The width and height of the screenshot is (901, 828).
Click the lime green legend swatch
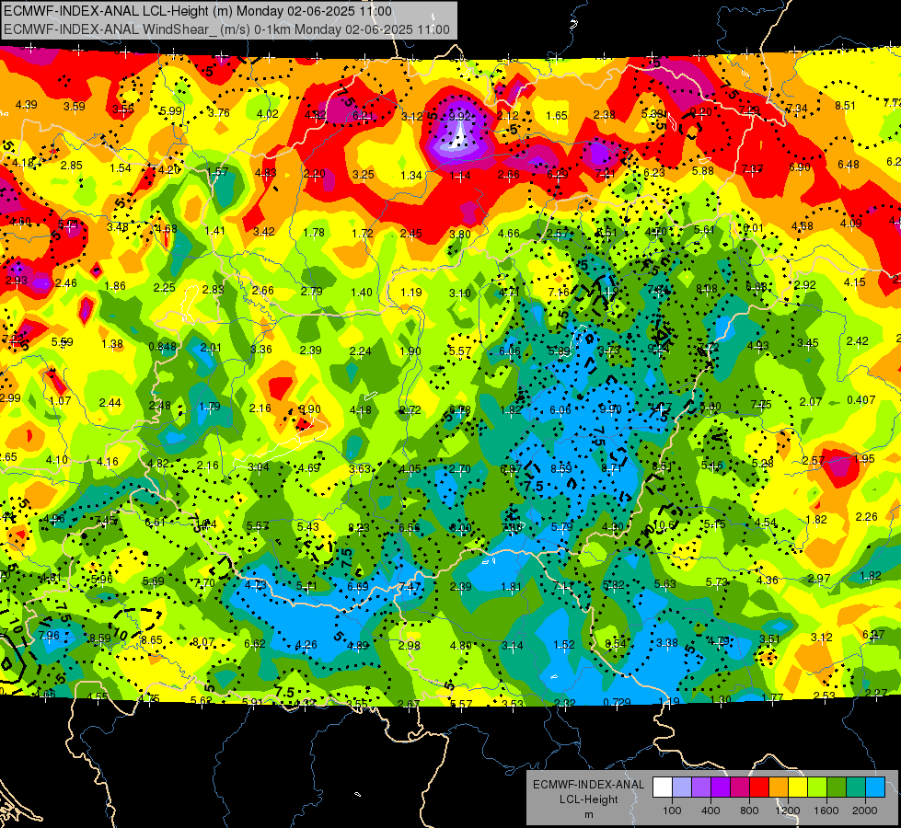[x=817, y=788]
